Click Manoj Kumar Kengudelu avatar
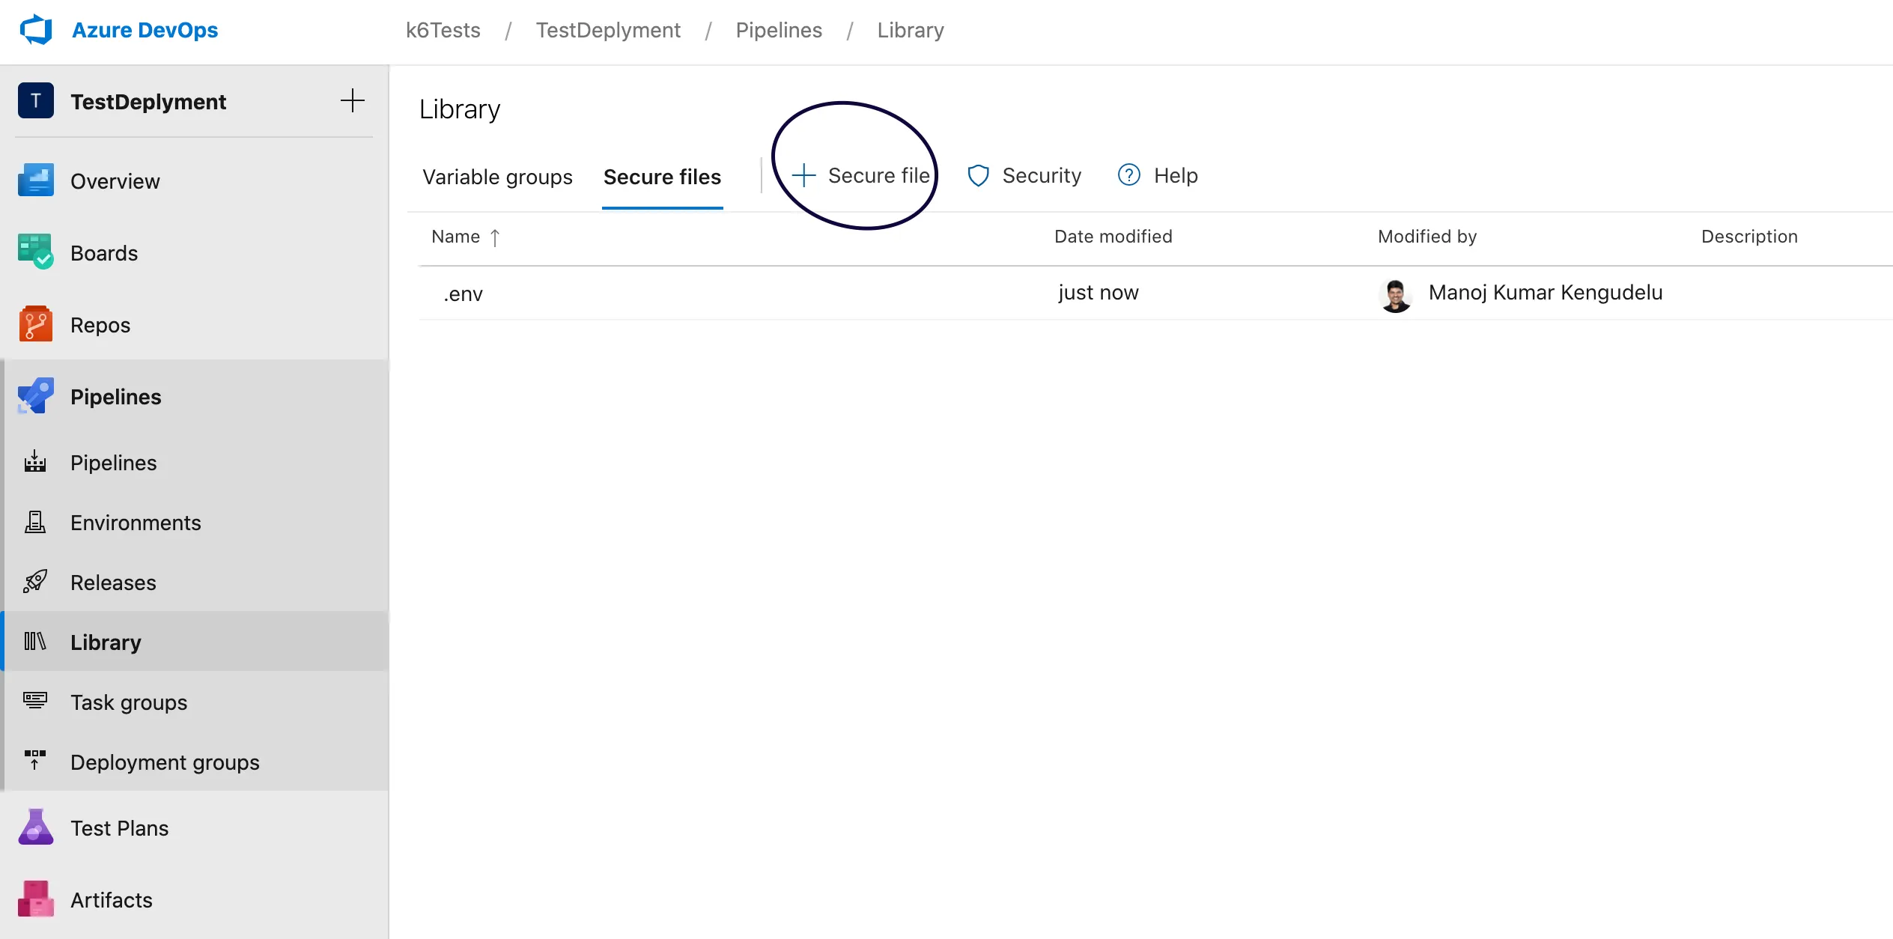Screen dimensions: 1893x939 tap(1396, 295)
